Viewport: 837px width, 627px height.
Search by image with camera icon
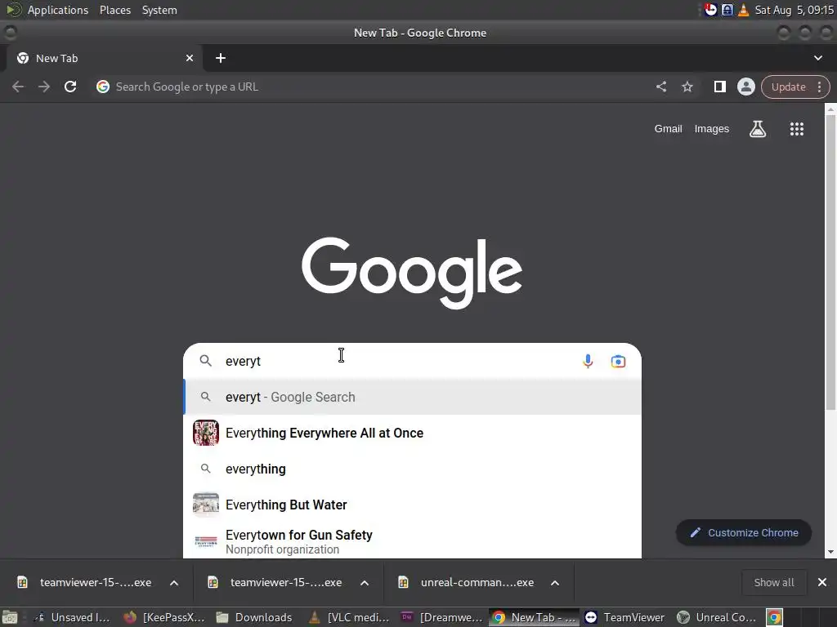tap(618, 361)
